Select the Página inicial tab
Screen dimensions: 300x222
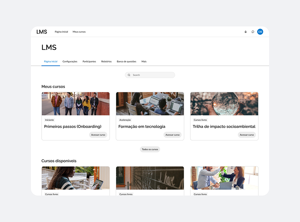51,62
